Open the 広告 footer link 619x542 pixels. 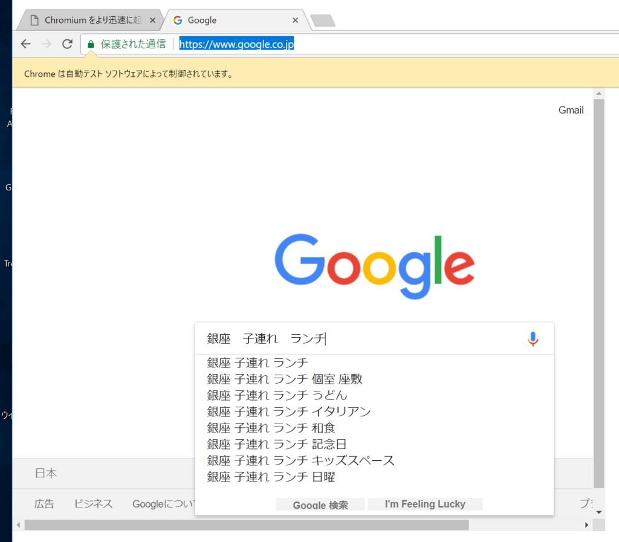pyautogui.click(x=44, y=504)
